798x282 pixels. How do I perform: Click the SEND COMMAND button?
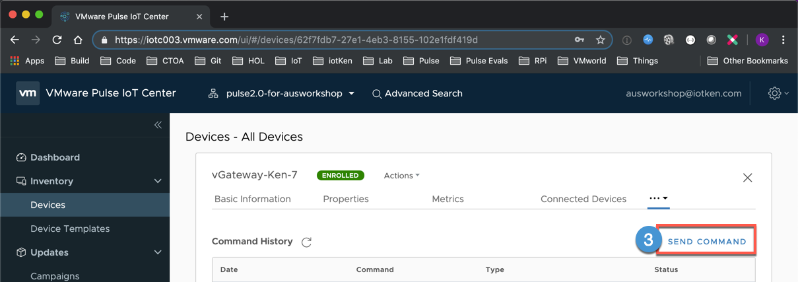[707, 242]
